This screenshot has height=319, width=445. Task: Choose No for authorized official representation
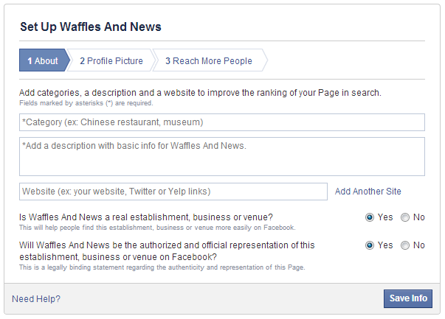coord(405,245)
